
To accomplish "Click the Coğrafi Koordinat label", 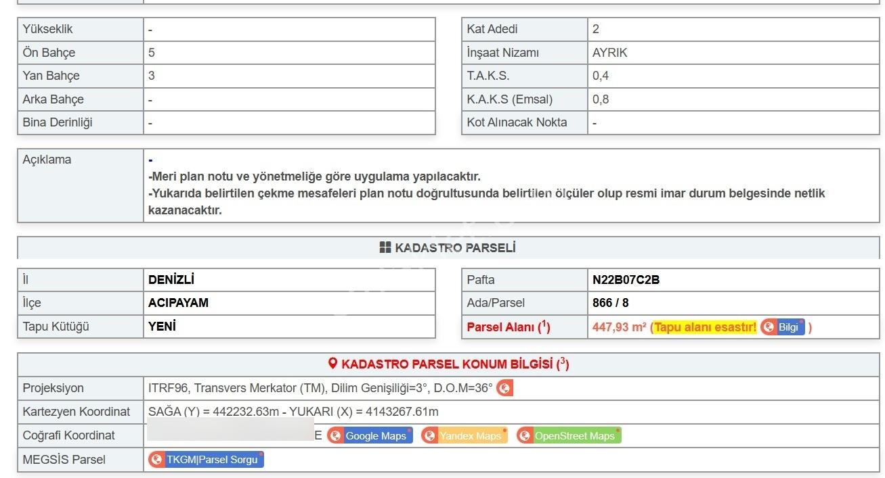I will pyautogui.click(x=69, y=435).
